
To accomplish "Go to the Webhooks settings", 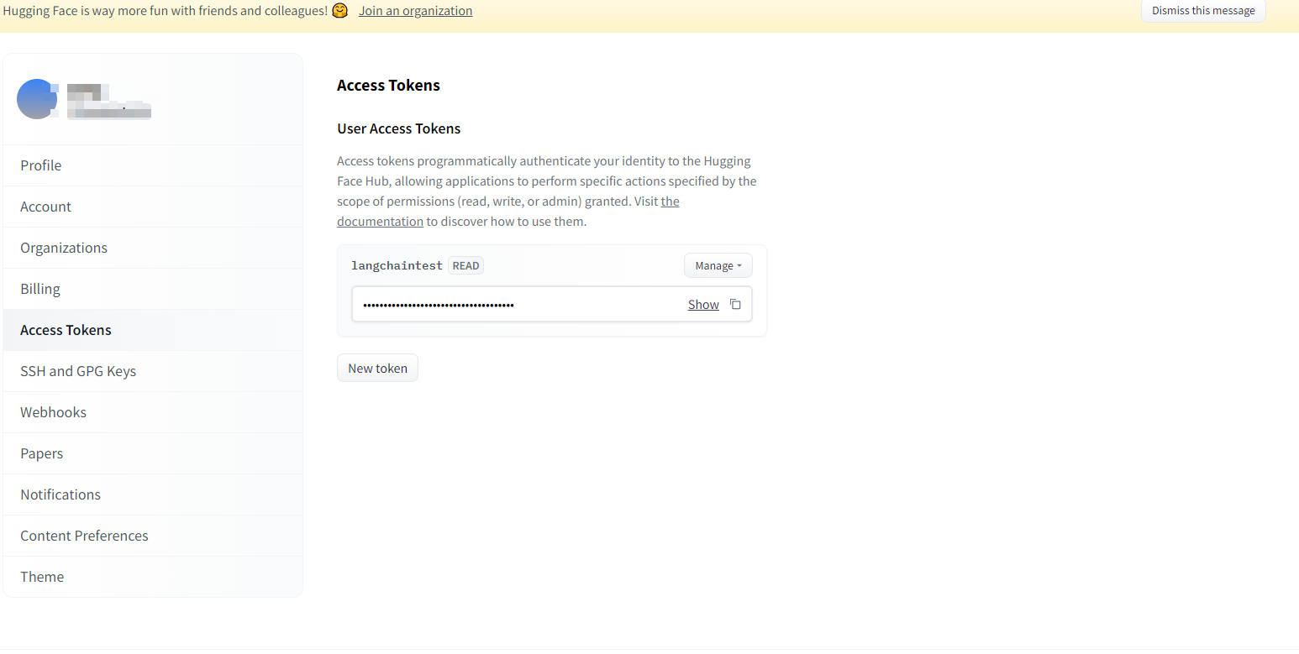I will coord(153,412).
